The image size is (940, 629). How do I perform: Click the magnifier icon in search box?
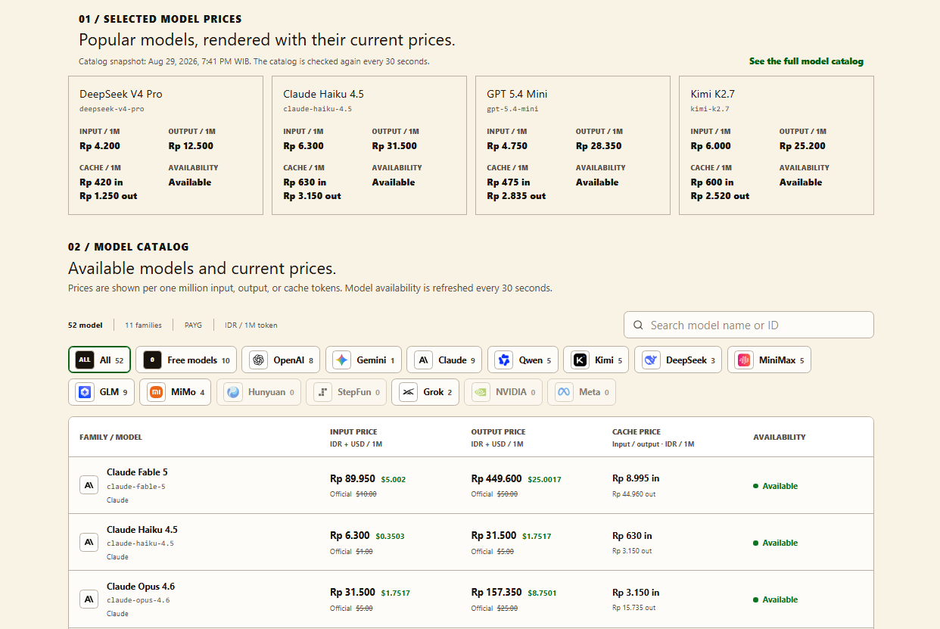[x=639, y=325]
